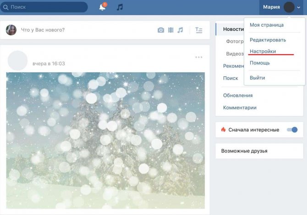Select Моя страница from the menu
This screenshot has height=215, width=307.
point(267,25)
